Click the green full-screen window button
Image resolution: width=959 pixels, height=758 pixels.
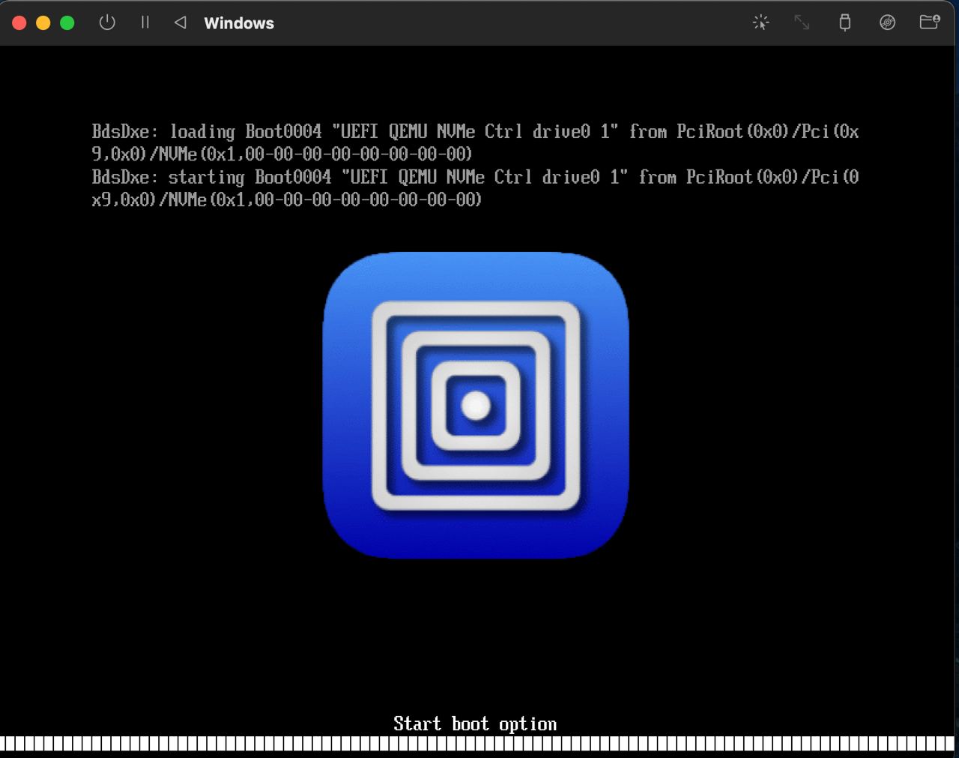pyautogui.click(x=67, y=22)
